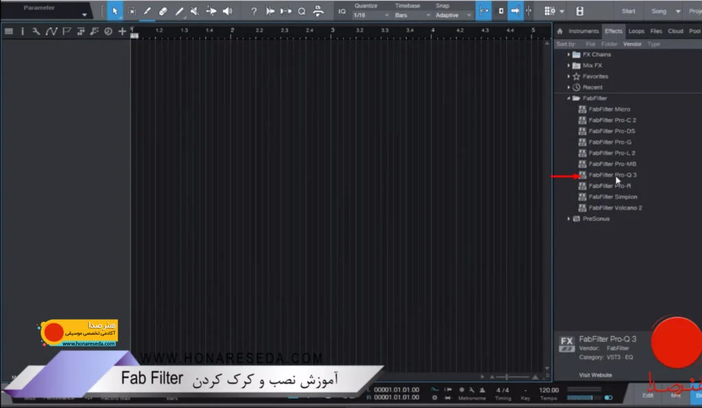Screen dimensions: 702x408
Task: Toggle the cursor follows edit position button
Action: click(529, 11)
